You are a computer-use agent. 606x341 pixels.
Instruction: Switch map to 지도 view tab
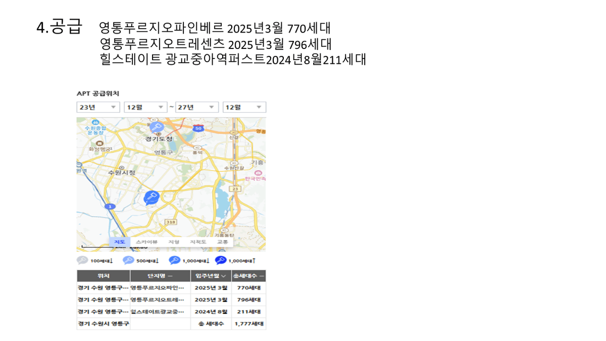click(x=120, y=242)
